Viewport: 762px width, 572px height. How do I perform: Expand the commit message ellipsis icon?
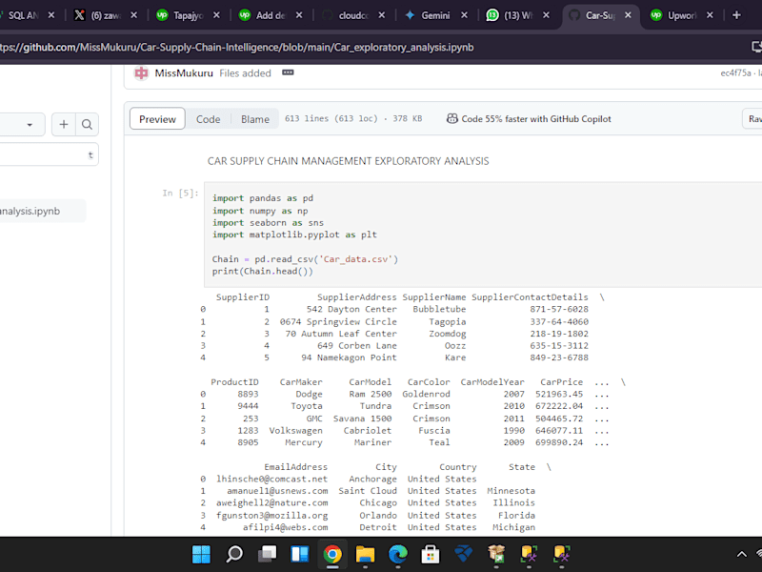[288, 72]
